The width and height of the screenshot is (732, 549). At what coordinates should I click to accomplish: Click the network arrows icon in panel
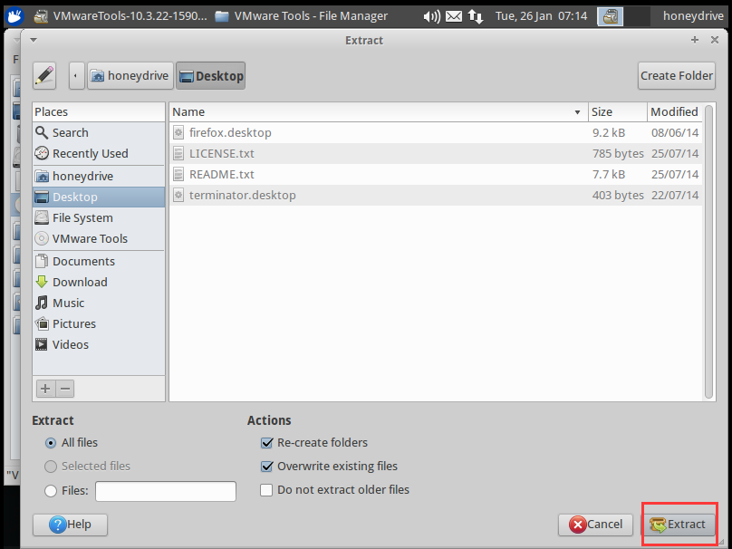476,17
